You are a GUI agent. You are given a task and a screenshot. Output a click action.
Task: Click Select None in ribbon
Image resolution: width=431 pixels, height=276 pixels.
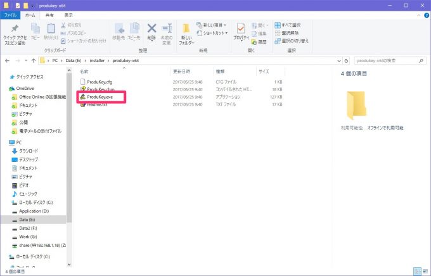click(286, 33)
